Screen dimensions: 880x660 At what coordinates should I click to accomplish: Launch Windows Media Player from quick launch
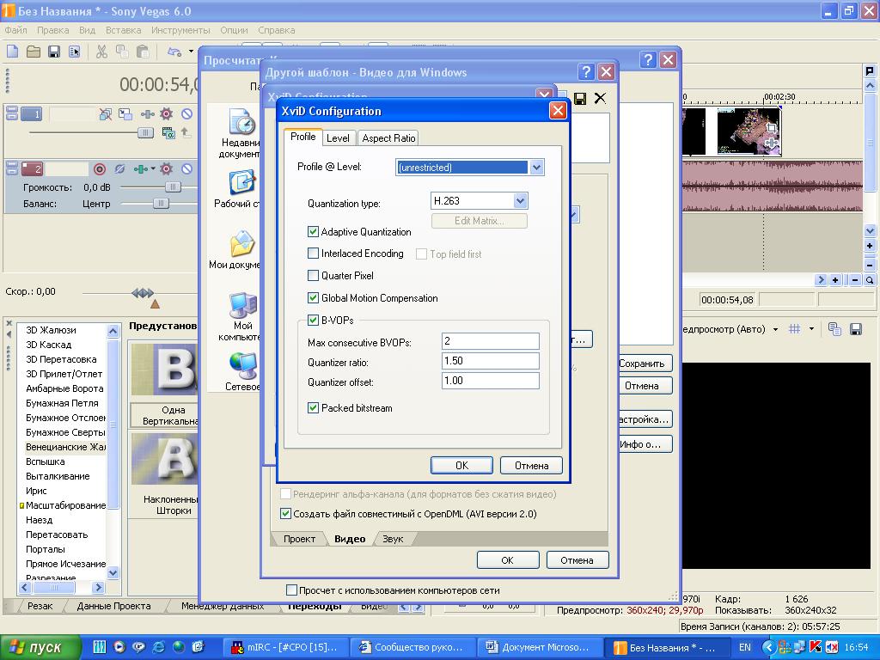[119, 647]
